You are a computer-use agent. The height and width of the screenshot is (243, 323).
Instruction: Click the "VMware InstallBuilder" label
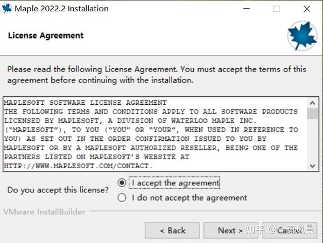pyautogui.click(x=44, y=212)
